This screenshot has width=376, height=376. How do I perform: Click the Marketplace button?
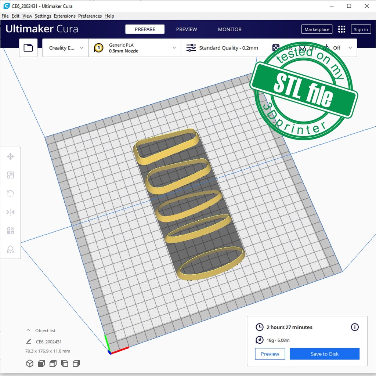tap(317, 30)
